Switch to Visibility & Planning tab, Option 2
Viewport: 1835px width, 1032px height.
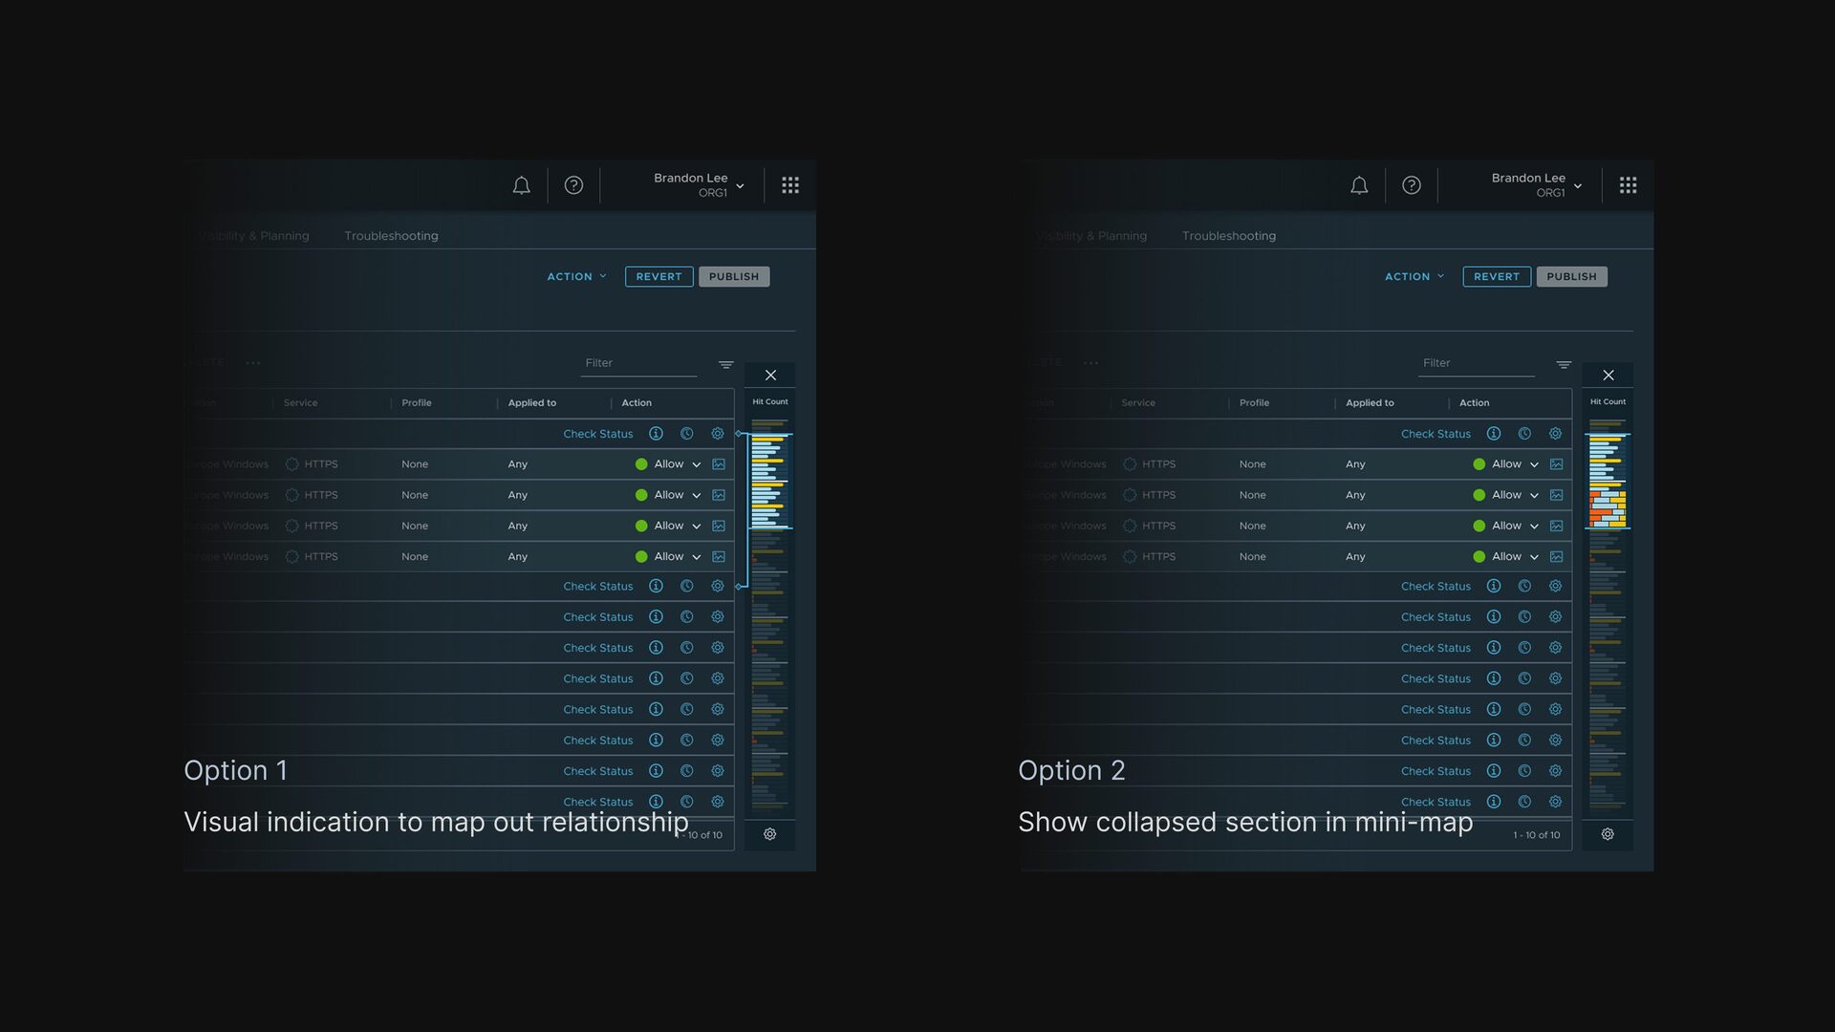tap(1091, 236)
